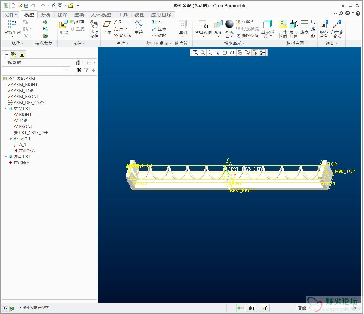Select the 拖动元件 drag components tool

point(94,25)
